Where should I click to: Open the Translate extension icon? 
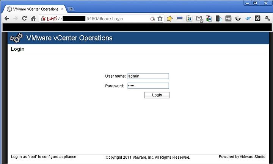tap(209, 19)
